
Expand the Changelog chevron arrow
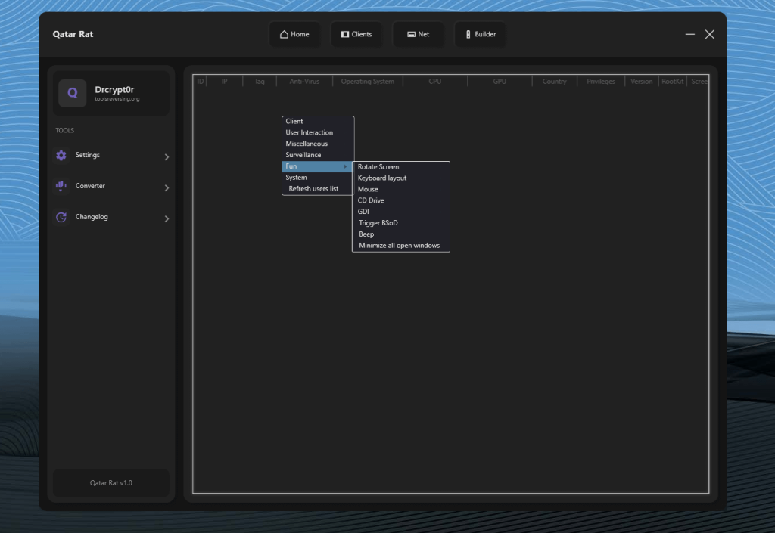[167, 219]
